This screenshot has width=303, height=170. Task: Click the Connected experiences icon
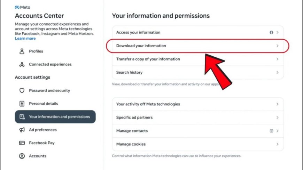click(22, 65)
